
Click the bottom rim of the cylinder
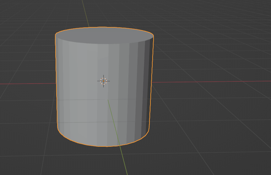tap(104, 146)
